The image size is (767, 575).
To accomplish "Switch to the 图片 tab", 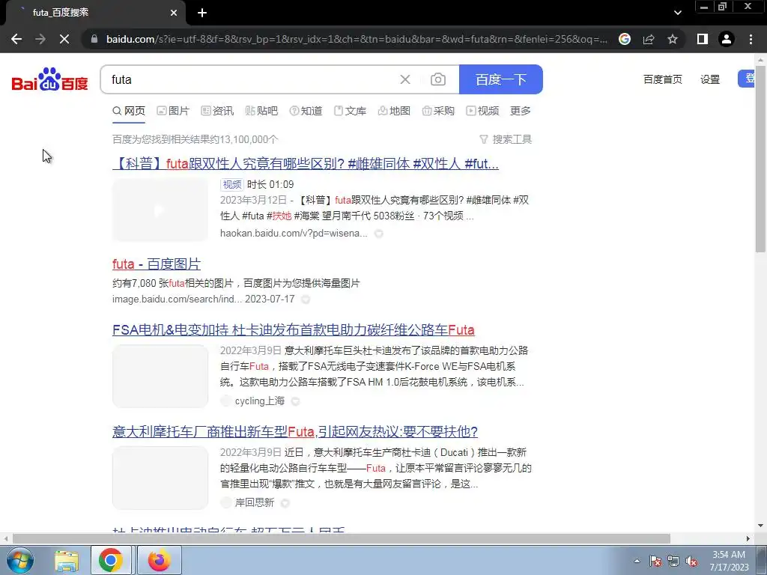I will [x=173, y=111].
